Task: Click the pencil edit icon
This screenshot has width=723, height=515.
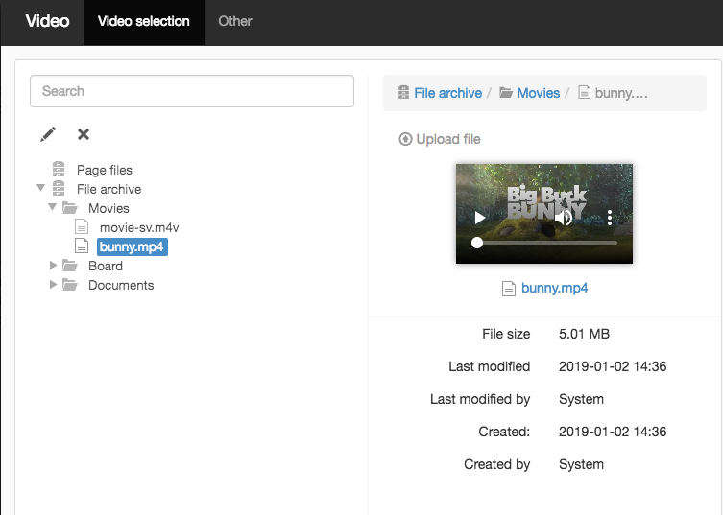Action: 48,134
